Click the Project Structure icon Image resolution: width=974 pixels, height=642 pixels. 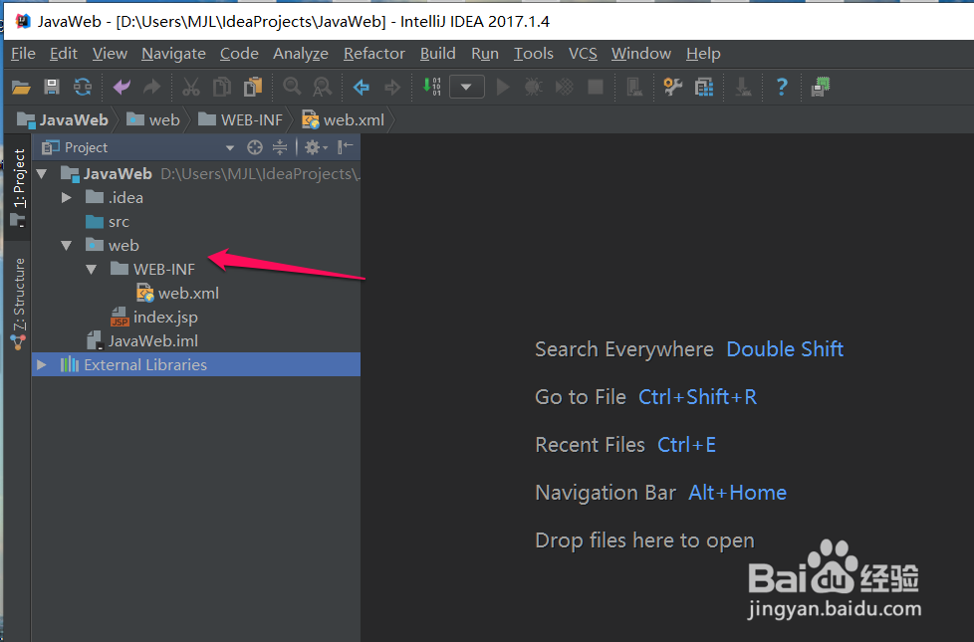tap(704, 87)
